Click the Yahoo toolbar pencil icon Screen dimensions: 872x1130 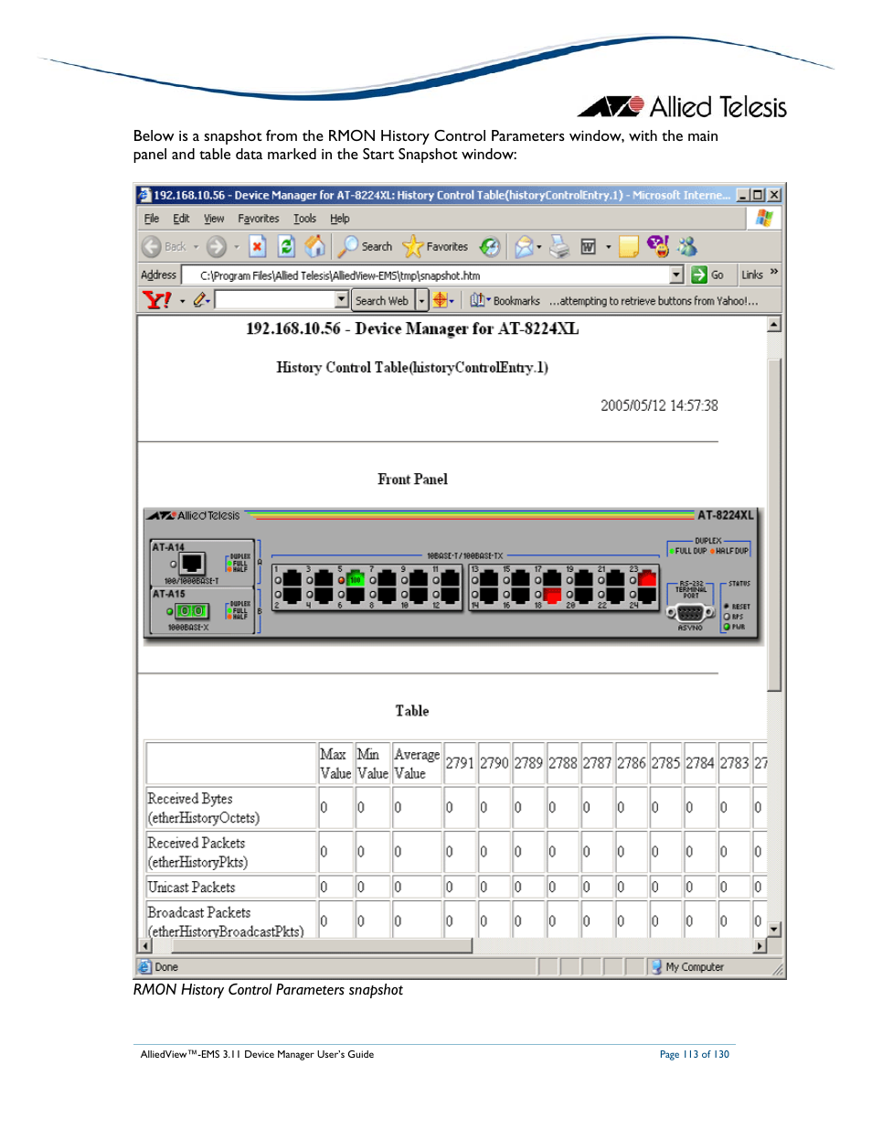pos(200,300)
